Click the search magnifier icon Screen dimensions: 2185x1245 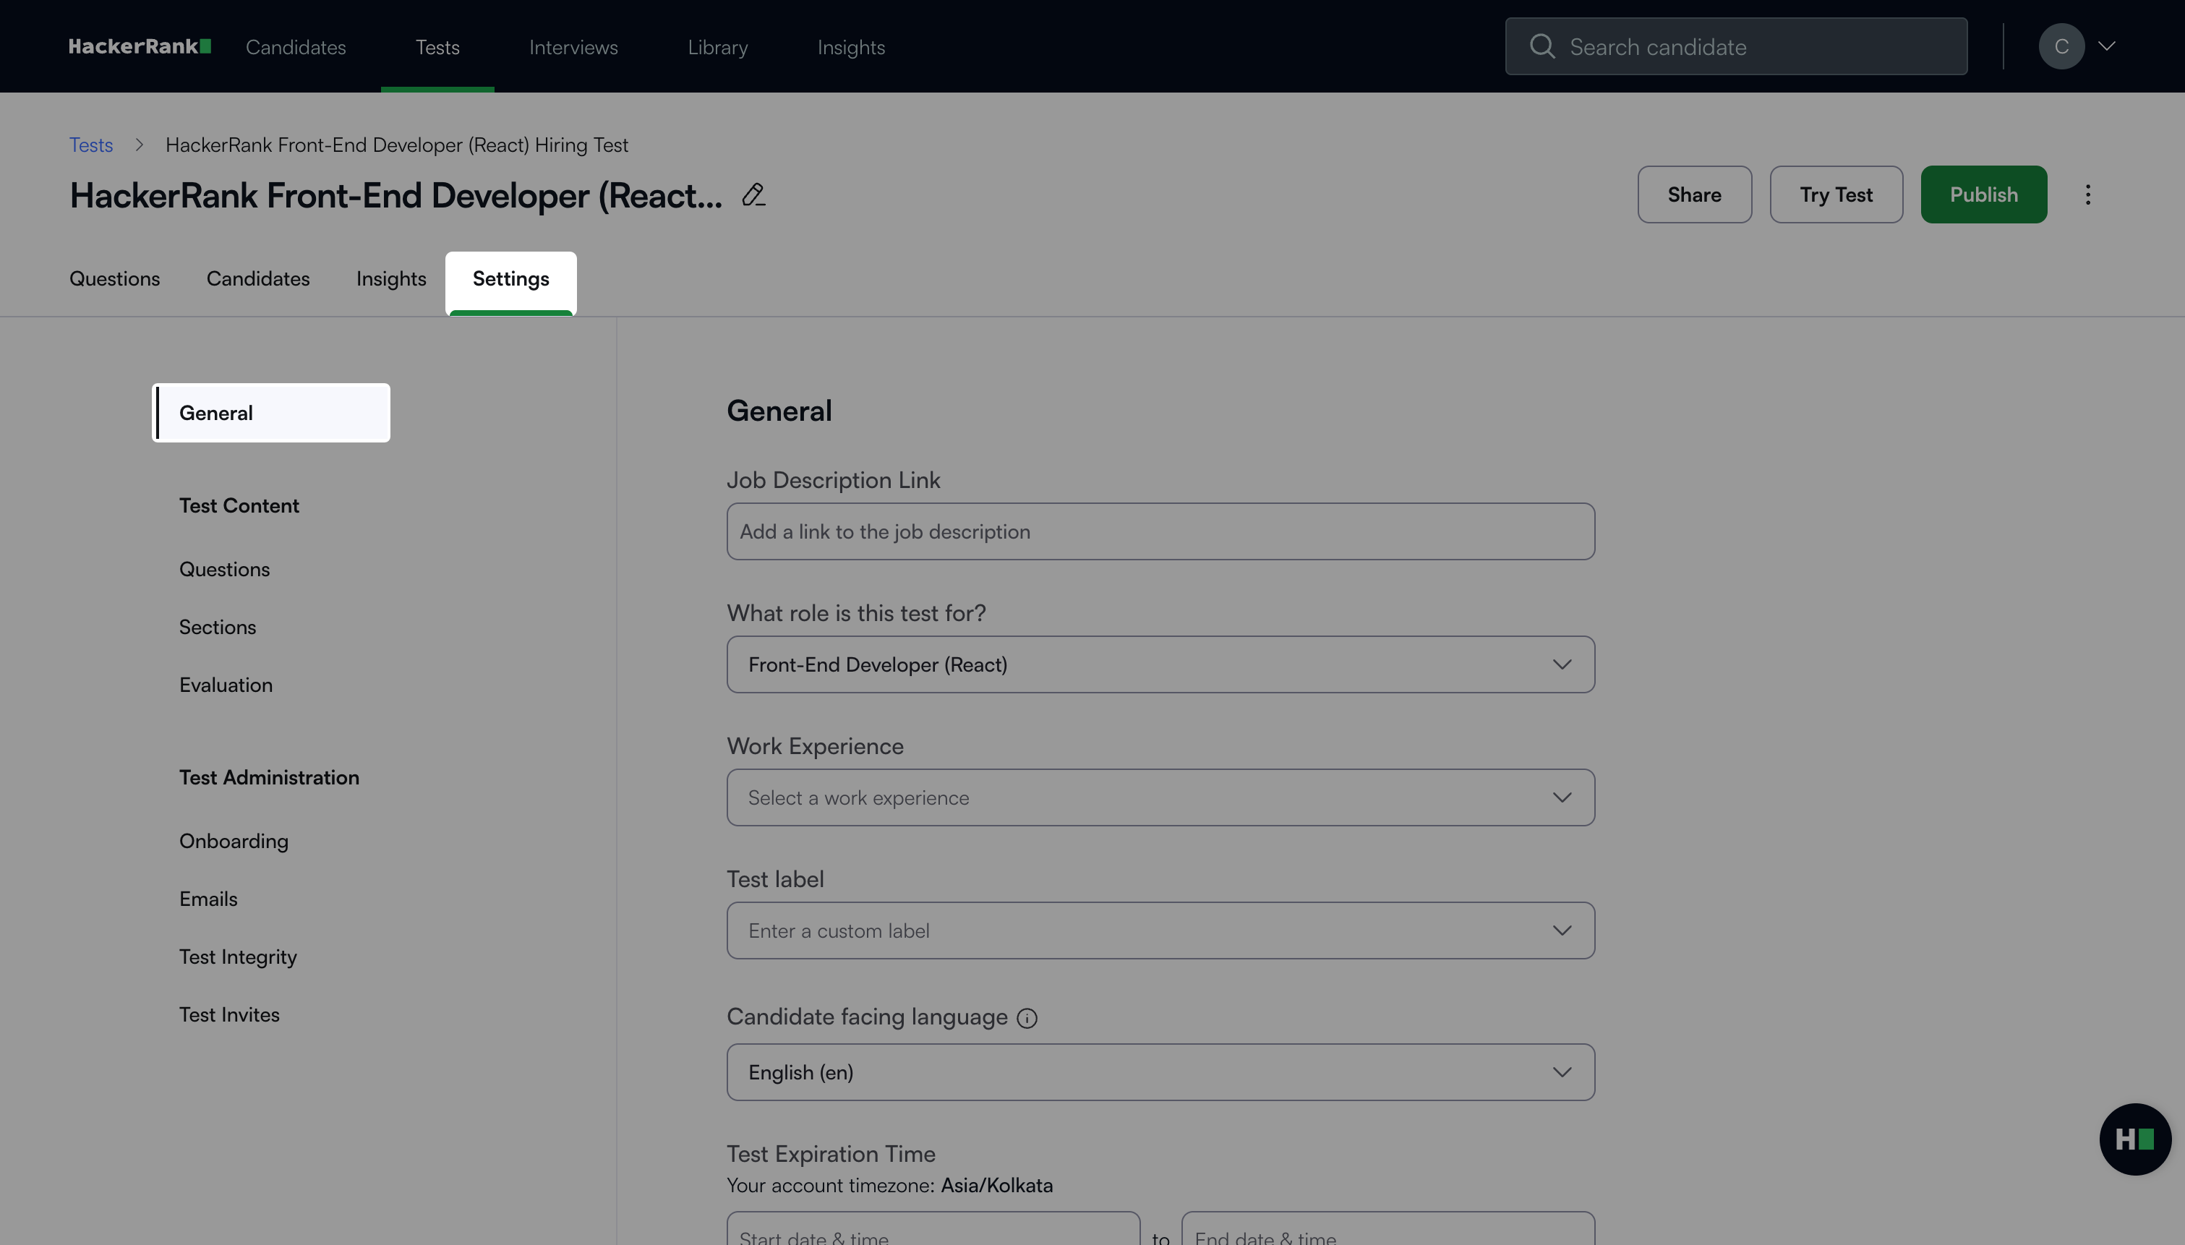pos(1542,46)
